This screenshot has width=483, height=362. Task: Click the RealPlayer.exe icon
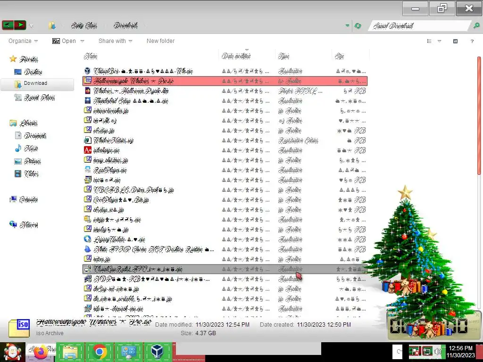(x=87, y=170)
